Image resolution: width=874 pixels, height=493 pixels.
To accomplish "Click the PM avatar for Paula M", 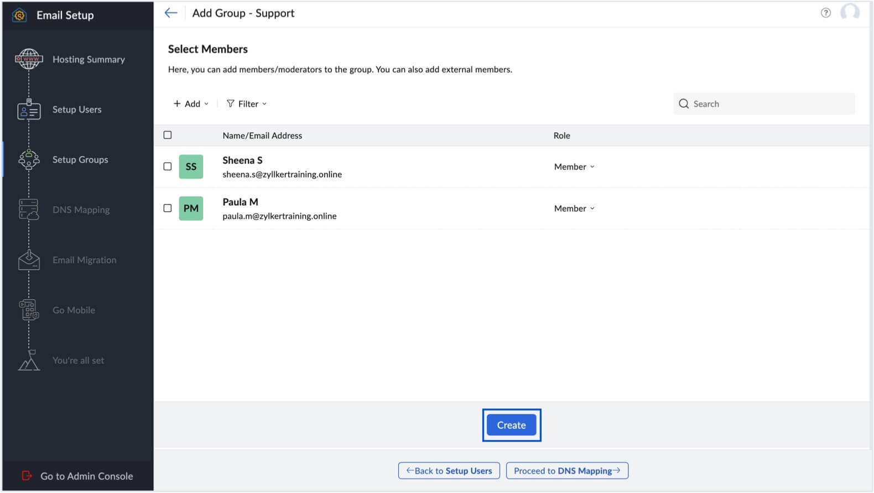I will click(x=191, y=208).
